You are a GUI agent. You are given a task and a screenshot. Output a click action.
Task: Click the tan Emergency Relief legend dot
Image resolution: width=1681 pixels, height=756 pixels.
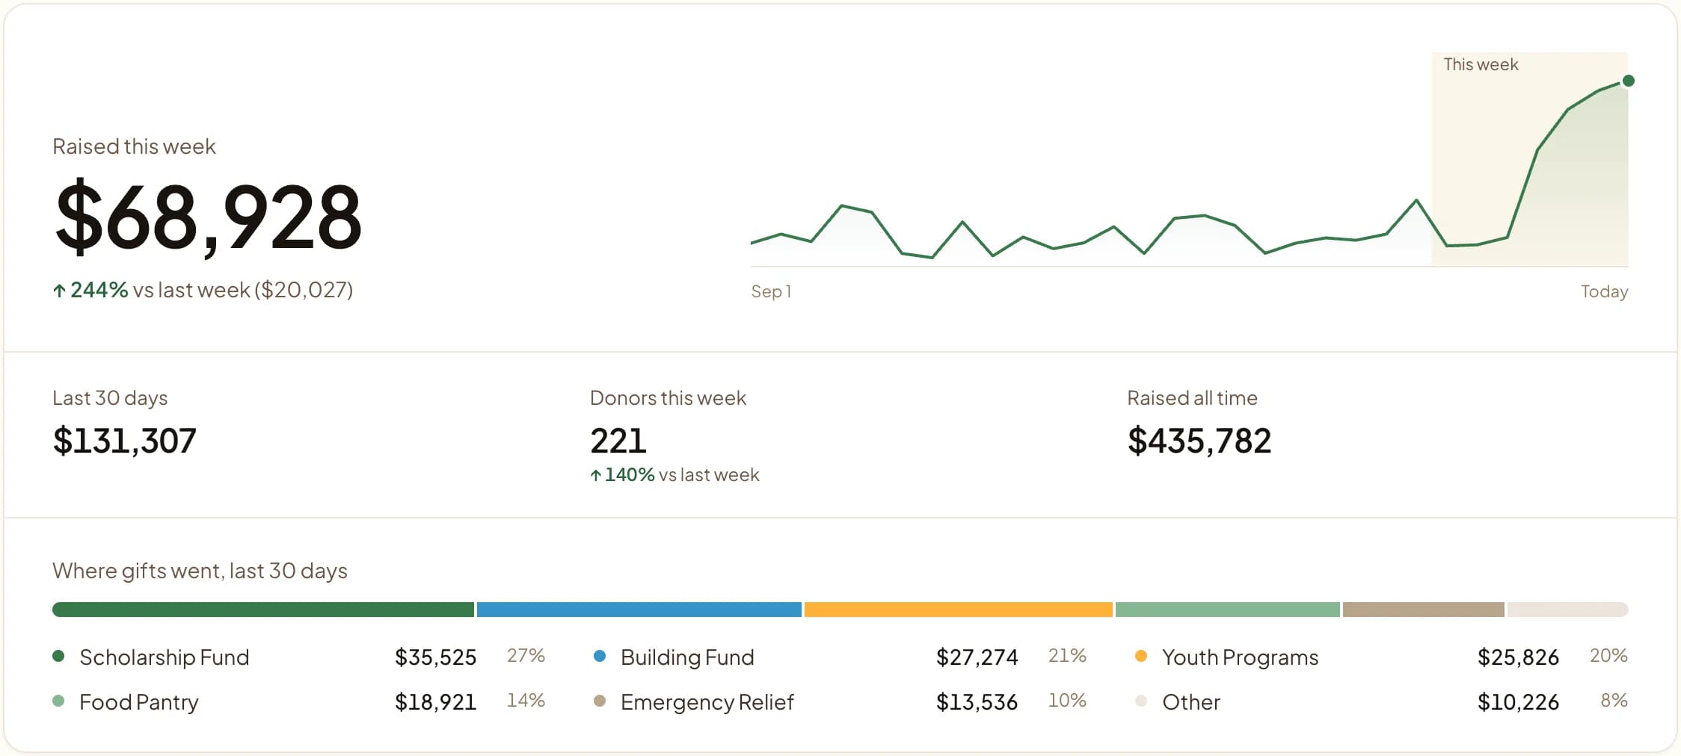click(x=600, y=701)
